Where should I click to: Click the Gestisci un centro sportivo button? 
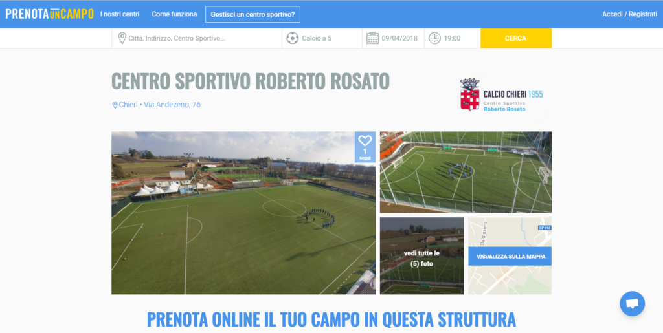pos(253,14)
